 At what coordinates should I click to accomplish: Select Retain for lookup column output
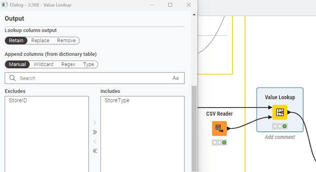tap(16, 41)
